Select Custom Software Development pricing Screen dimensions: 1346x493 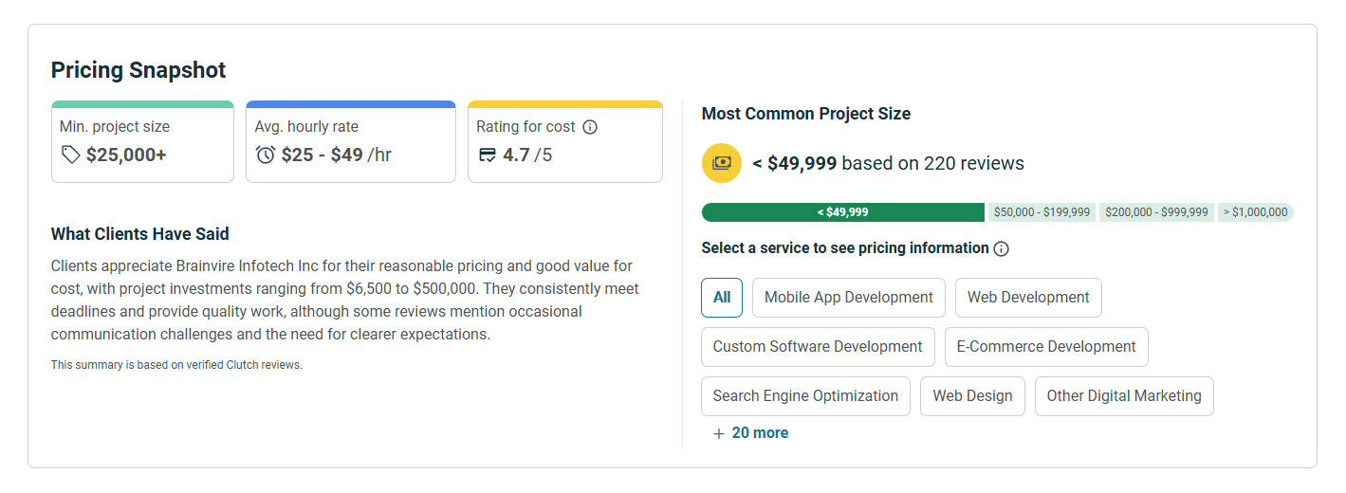(x=818, y=347)
